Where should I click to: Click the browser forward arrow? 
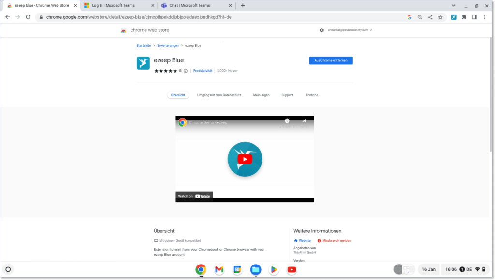[x=18, y=17]
